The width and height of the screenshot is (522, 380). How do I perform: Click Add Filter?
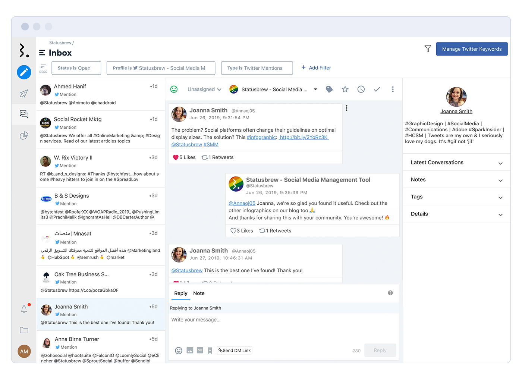[316, 67]
